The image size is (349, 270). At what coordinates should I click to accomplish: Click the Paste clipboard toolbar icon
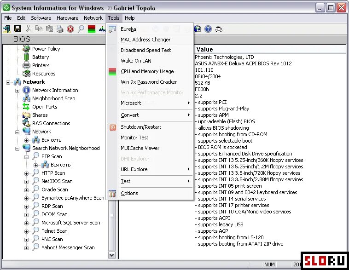pyautogui.click(x=49, y=29)
